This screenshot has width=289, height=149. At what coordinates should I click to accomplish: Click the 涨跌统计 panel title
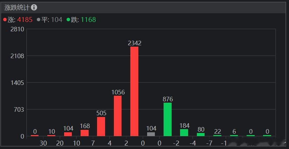tap(17, 8)
